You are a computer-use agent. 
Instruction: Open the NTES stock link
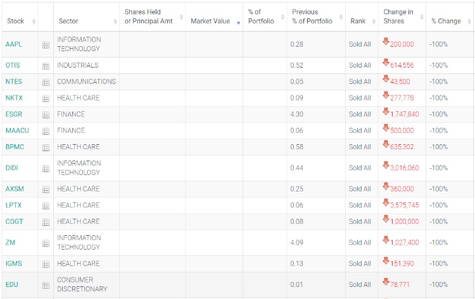pyautogui.click(x=14, y=82)
